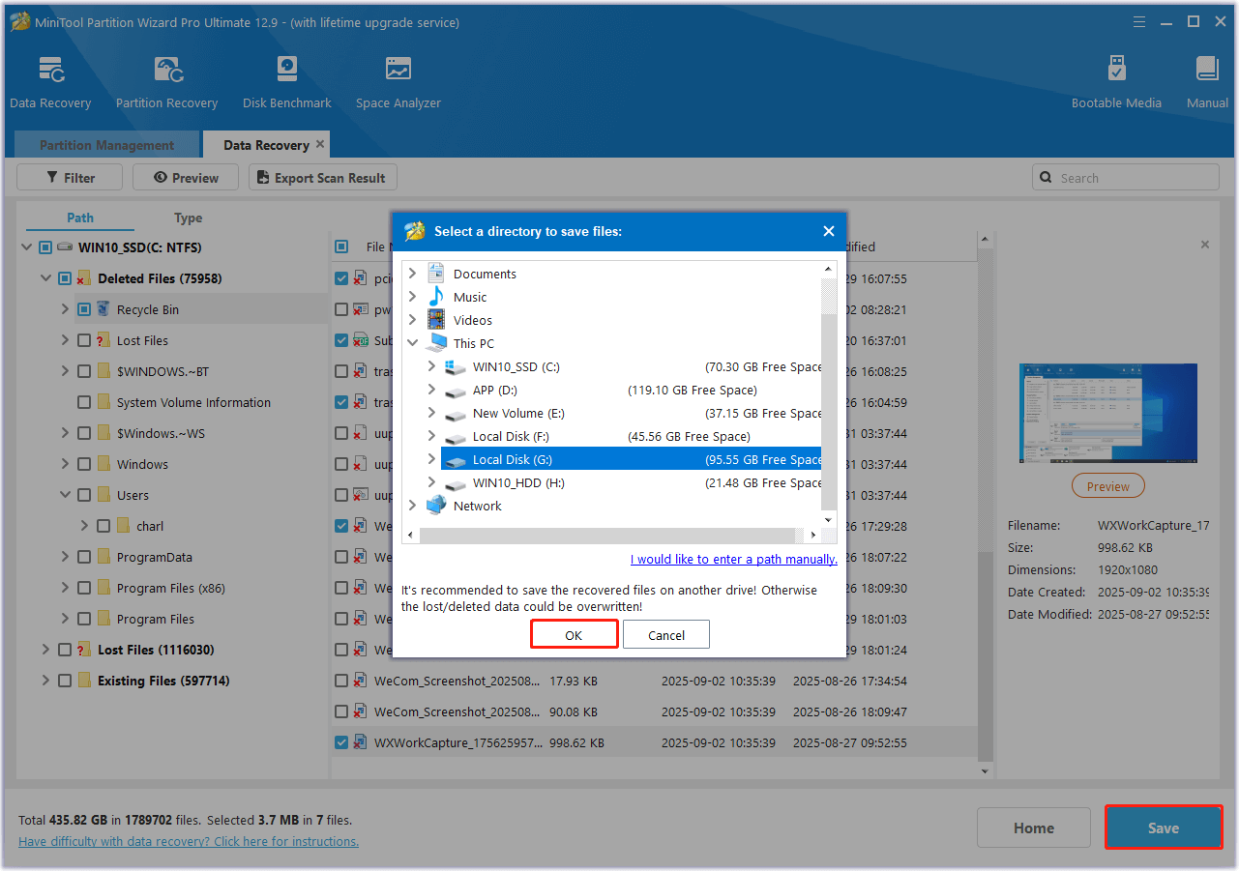Screen dimensions: 1239x871
Task: Click the WIN10_SSD (C:) drive icon in the dialog
Action: 456,367
